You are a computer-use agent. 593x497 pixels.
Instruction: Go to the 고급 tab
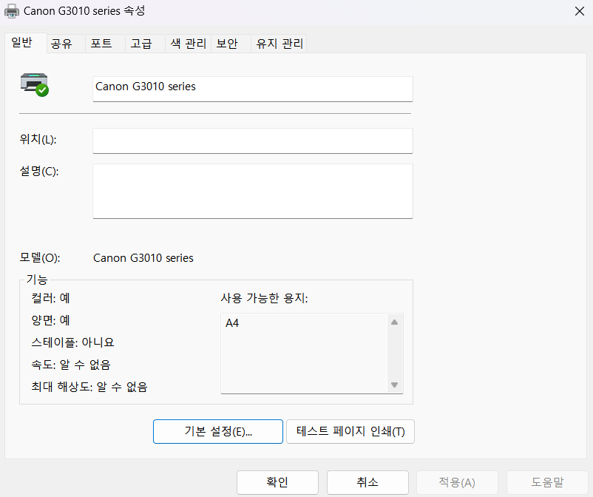coord(145,44)
